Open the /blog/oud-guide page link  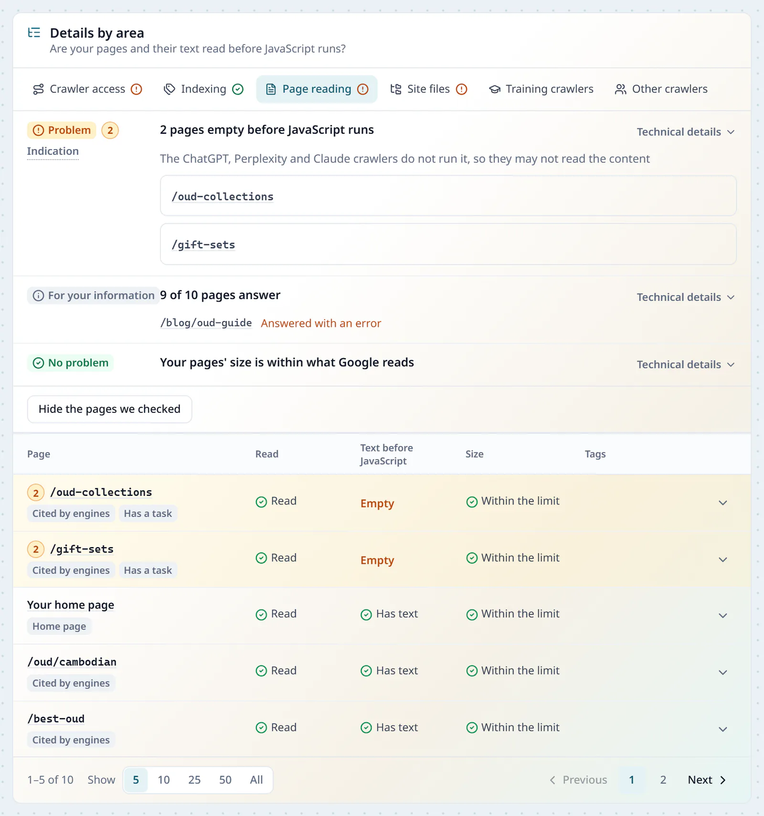(206, 323)
